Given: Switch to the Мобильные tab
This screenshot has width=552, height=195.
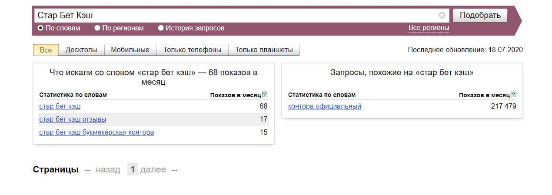Looking at the screenshot, I should click(130, 50).
